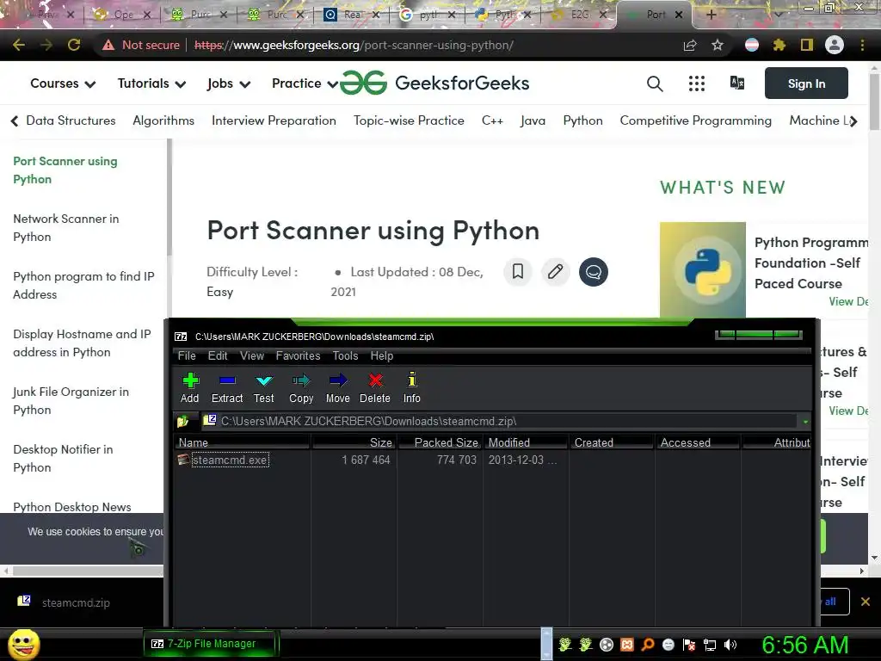Click the Info icon in 7-Zip toolbar
The image size is (881, 661).
tap(412, 380)
